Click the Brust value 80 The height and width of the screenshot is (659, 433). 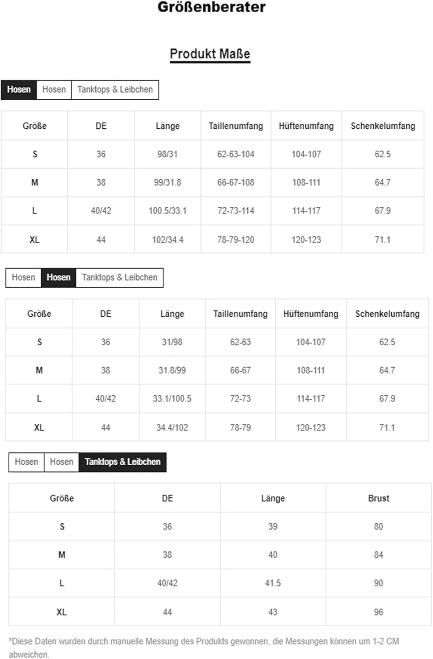point(379,527)
